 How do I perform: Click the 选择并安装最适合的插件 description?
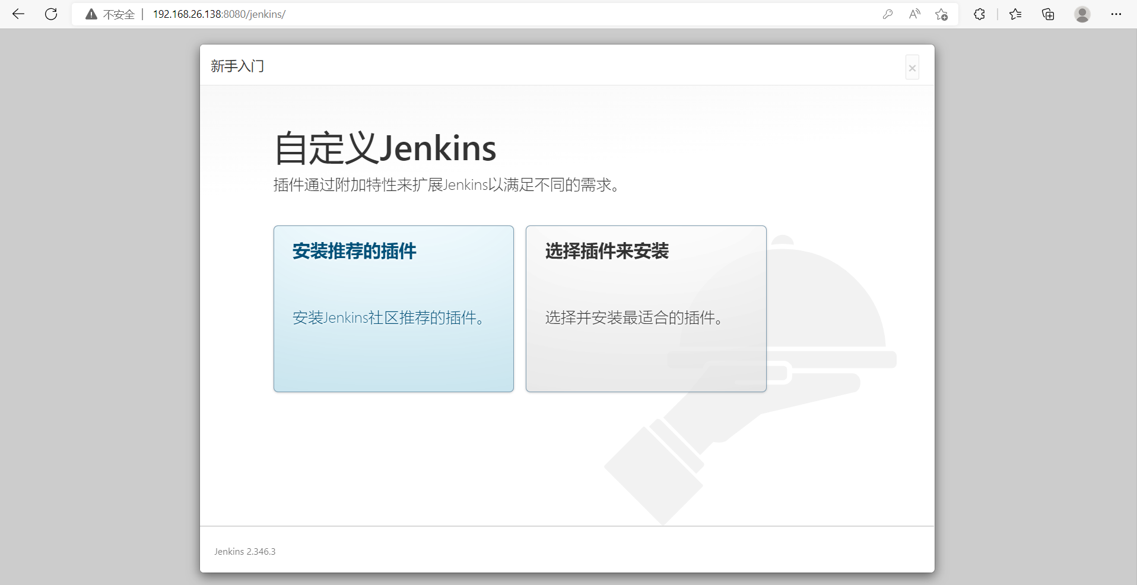click(x=635, y=318)
